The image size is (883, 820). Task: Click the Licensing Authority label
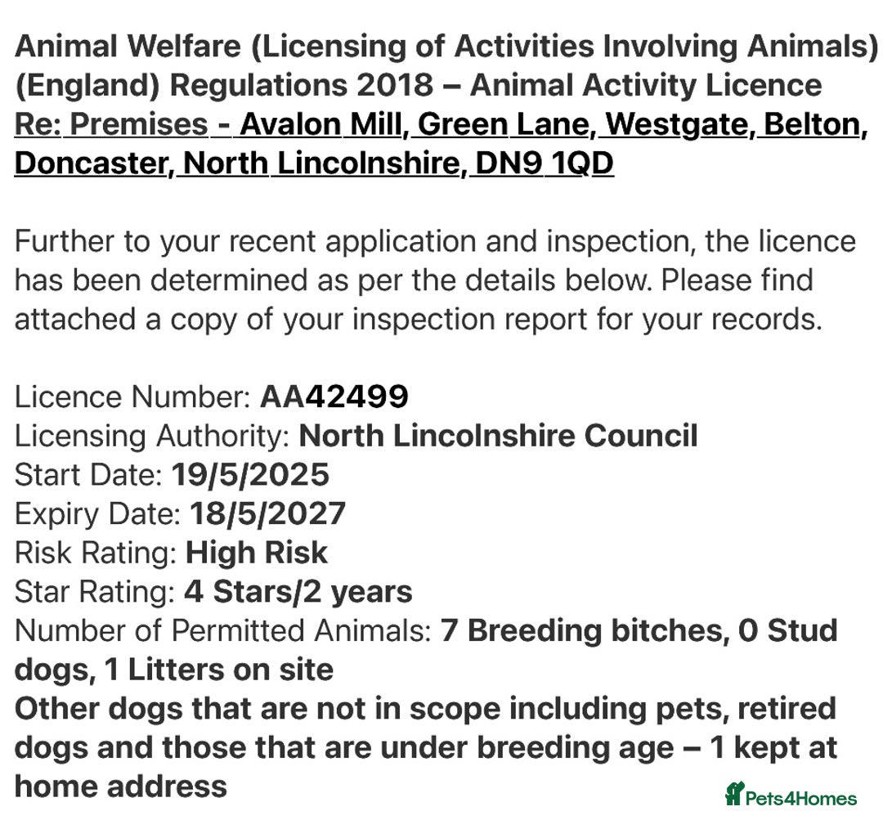(x=152, y=436)
